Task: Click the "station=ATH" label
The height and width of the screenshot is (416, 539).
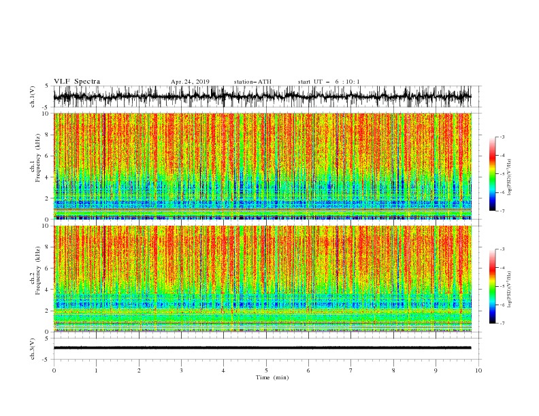Action: pyautogui.click(x=252, y=82)
